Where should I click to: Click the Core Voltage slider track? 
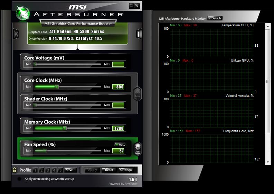pyautogui.click(x=68, y=64)
